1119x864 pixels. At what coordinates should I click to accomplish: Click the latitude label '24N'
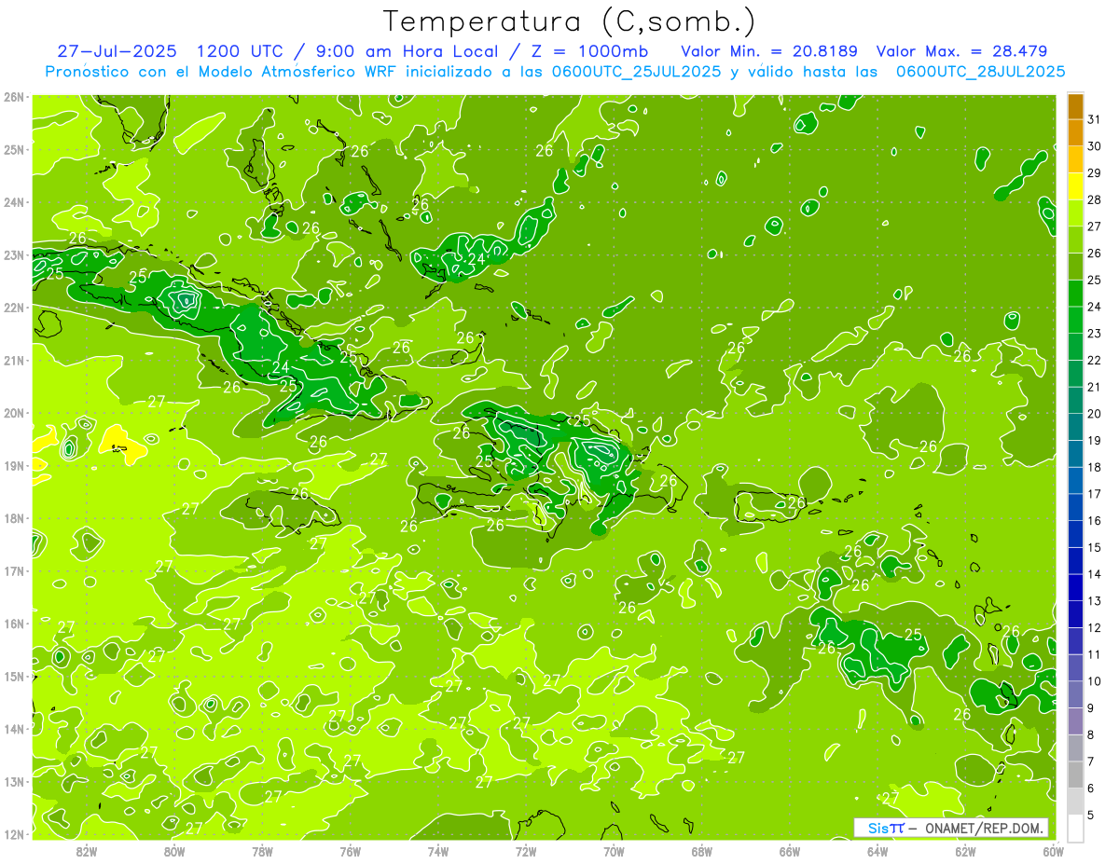(x=14, y=202)
